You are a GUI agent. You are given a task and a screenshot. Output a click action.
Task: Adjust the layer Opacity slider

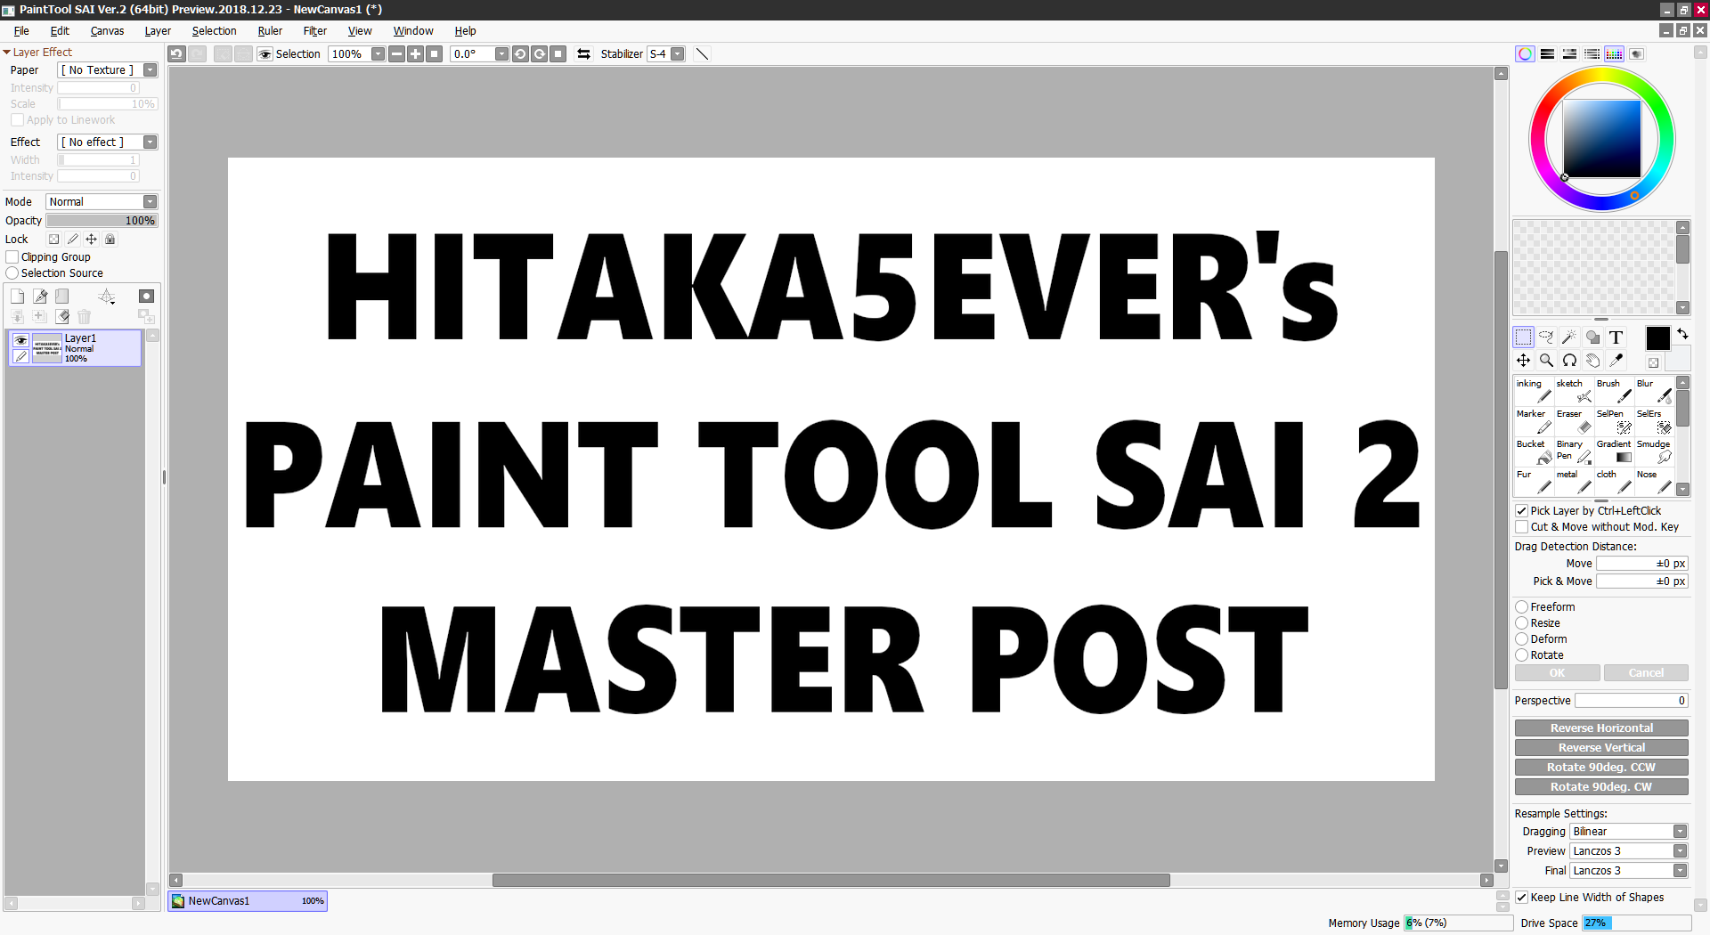tap(102, 221)
